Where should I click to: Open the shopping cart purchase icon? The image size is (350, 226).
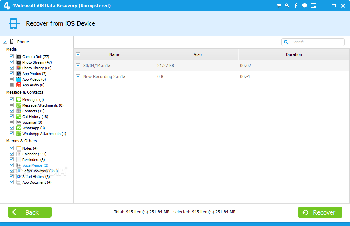coord(279,6)
